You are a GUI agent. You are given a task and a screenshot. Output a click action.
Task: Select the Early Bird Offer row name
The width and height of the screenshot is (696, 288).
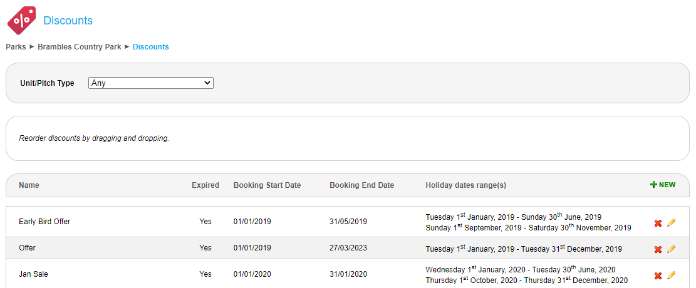pyautogui.click(x=44, y=222)
